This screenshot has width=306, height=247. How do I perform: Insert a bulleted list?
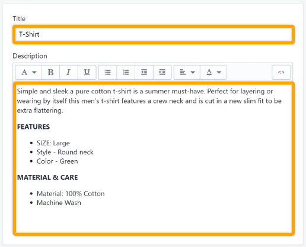click(x=107, y=72)
